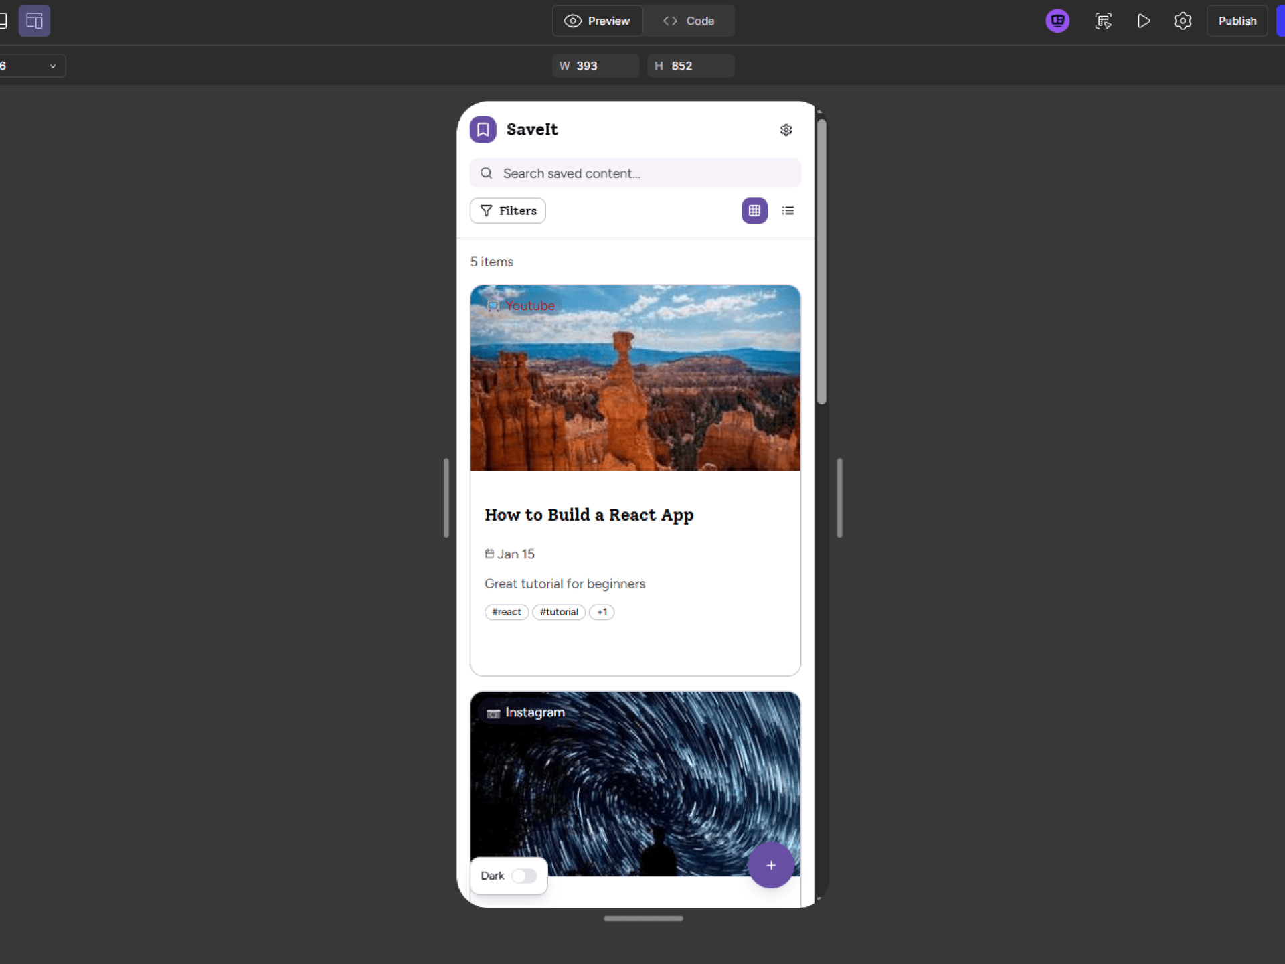Toggle the layout panel icon at top left
The image size is (1285, 964).
coord(34,21)
